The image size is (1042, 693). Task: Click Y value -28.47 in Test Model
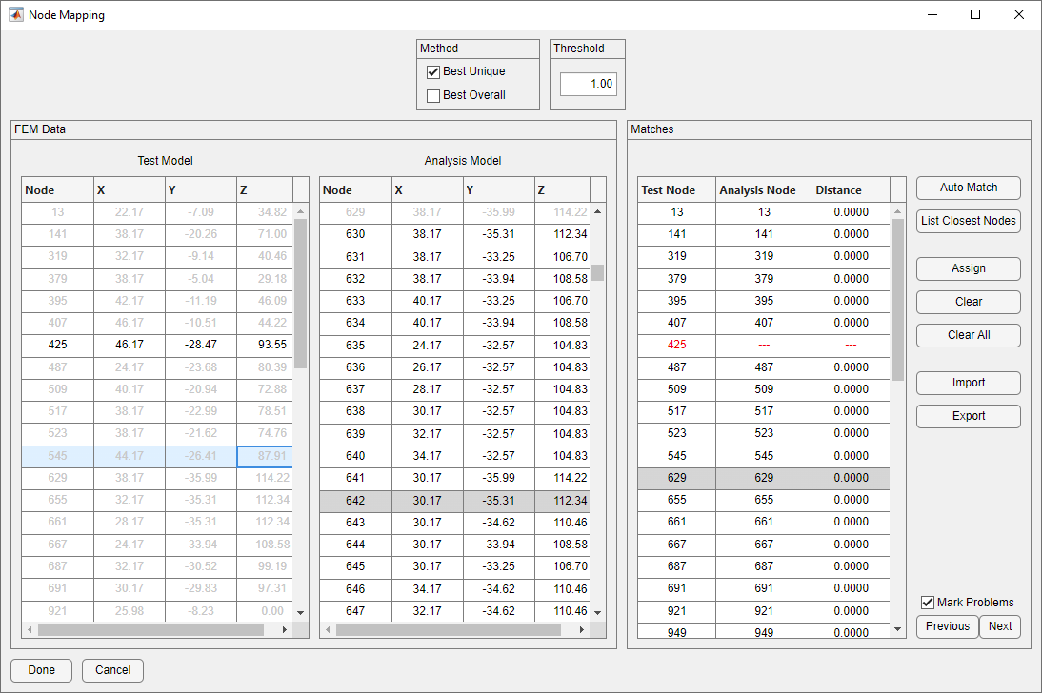[x=201, y=345]
